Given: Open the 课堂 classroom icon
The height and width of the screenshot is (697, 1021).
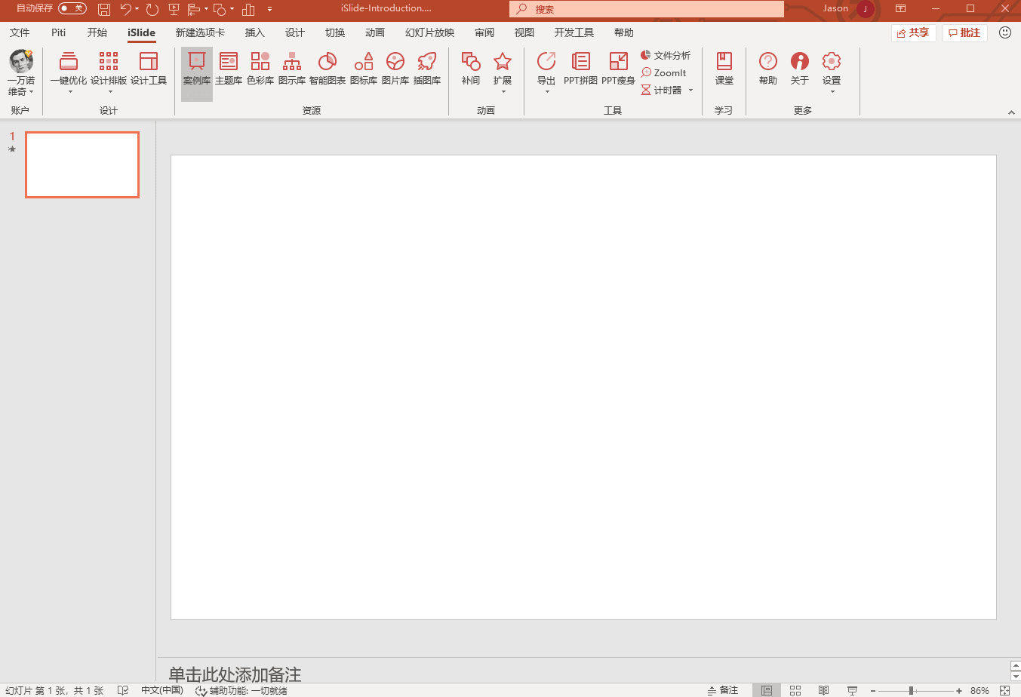Looking at the screenshot, I should coord(724,69).
